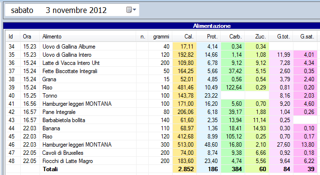Viewport: 320px width, 175px height.
Task: Click sugar cell 14,93 for Banana
Action: pos(257,128)
